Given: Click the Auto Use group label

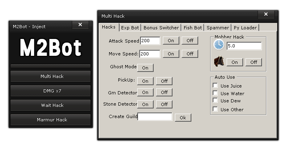Looking at the screenshot, I should (x=225, y=77).
